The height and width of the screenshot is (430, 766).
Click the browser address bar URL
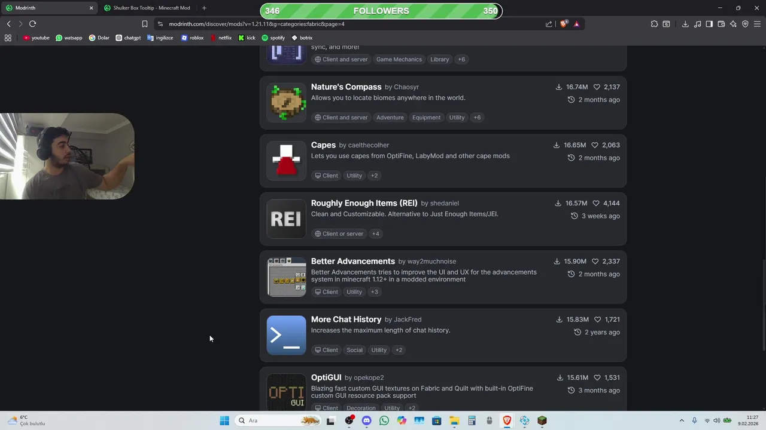[x=257, y=24]
